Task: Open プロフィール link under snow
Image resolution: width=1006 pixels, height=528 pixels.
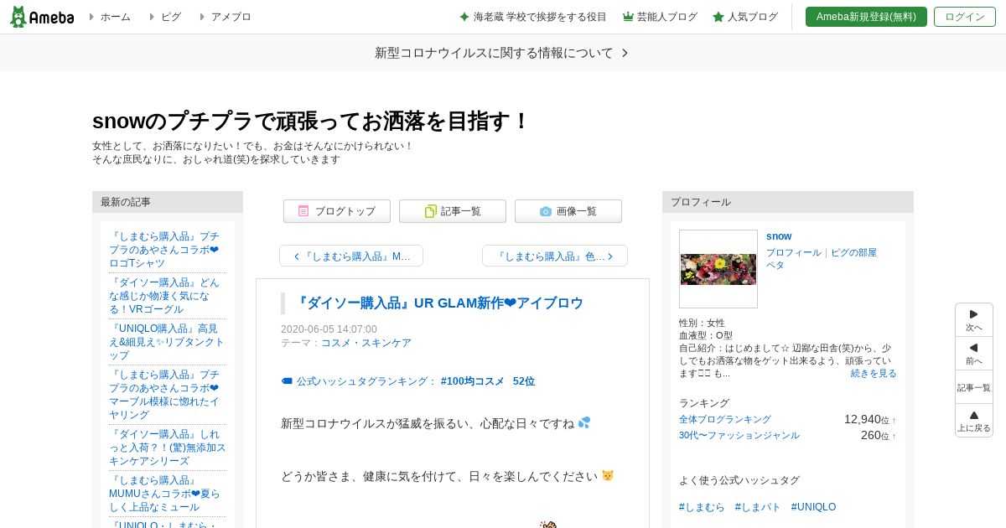Action: [x=794, y=252]
